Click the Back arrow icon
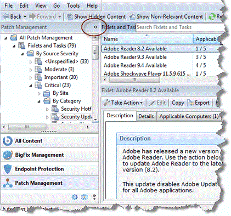 tap(6, 16)
